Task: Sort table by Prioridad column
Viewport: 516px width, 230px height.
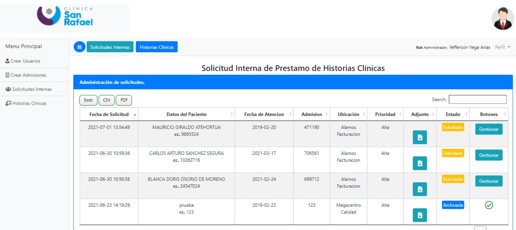Action: [385, 114]
